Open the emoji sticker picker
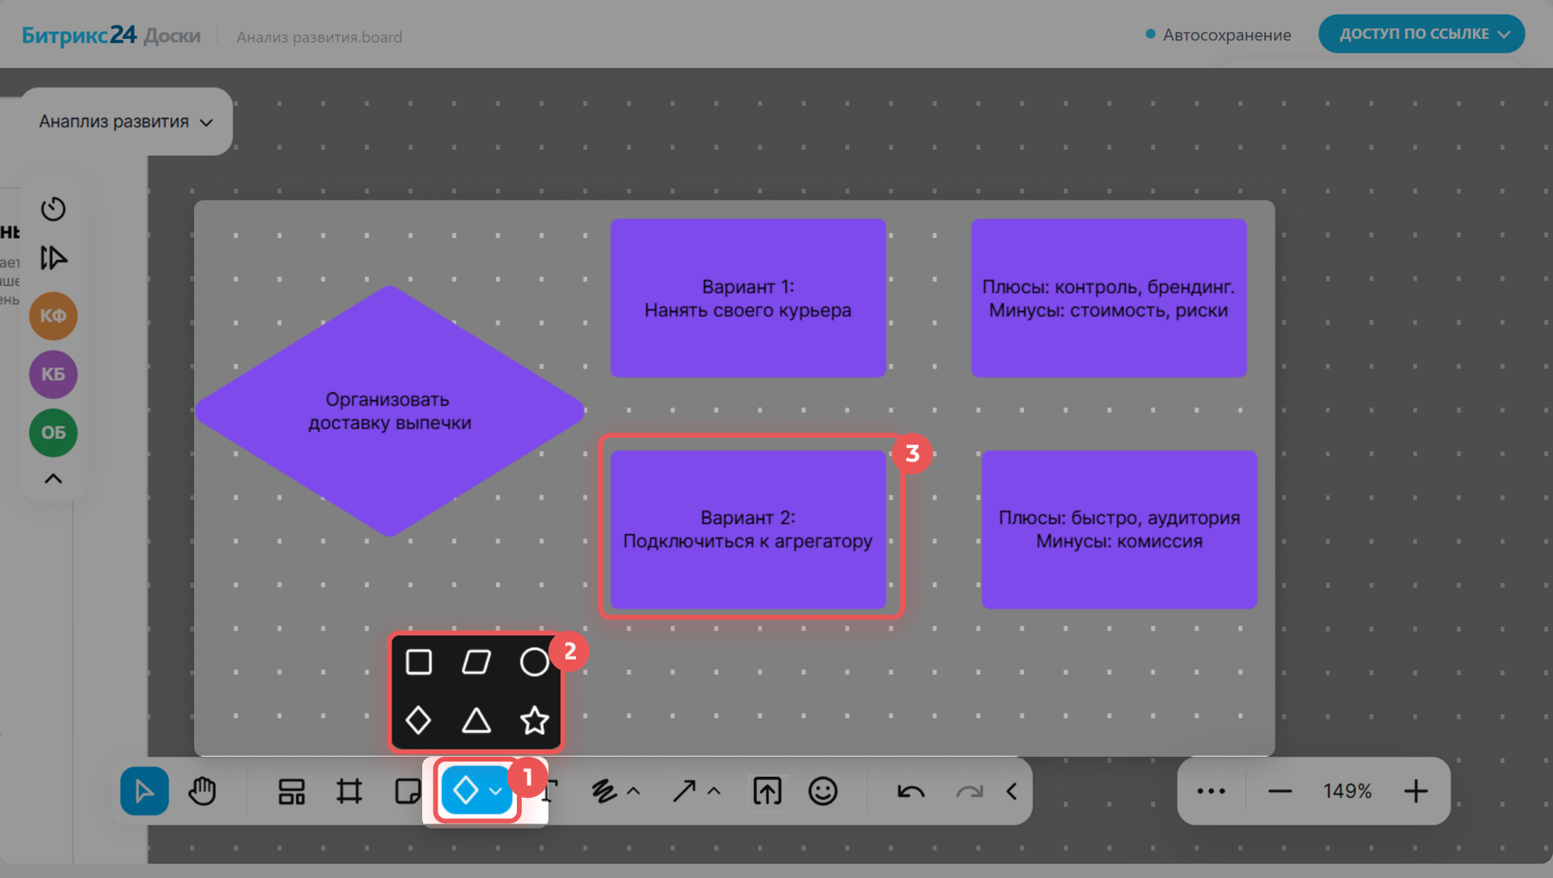 pos(823,791)
